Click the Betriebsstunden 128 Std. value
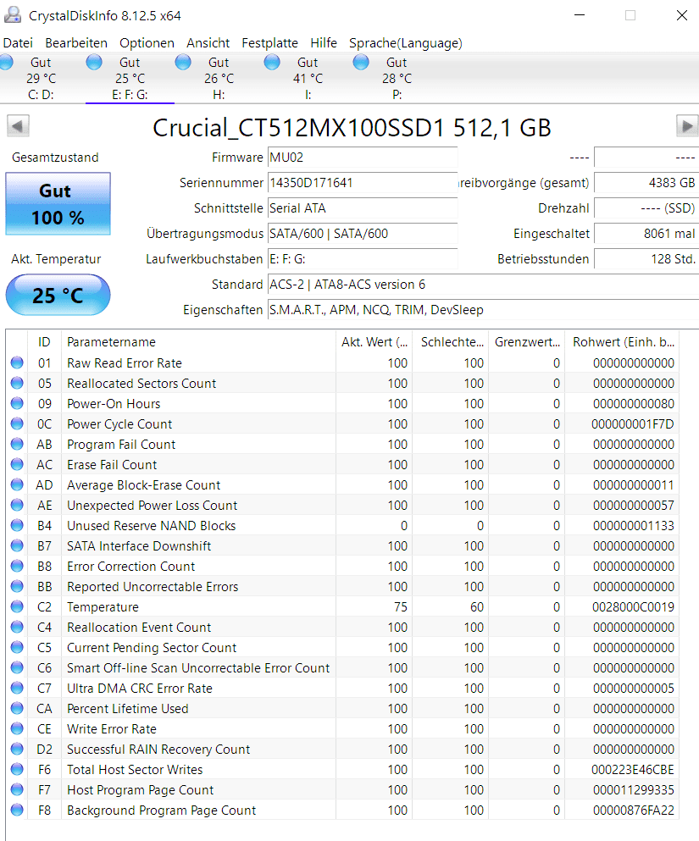The image size is (699, 841). 646,259
